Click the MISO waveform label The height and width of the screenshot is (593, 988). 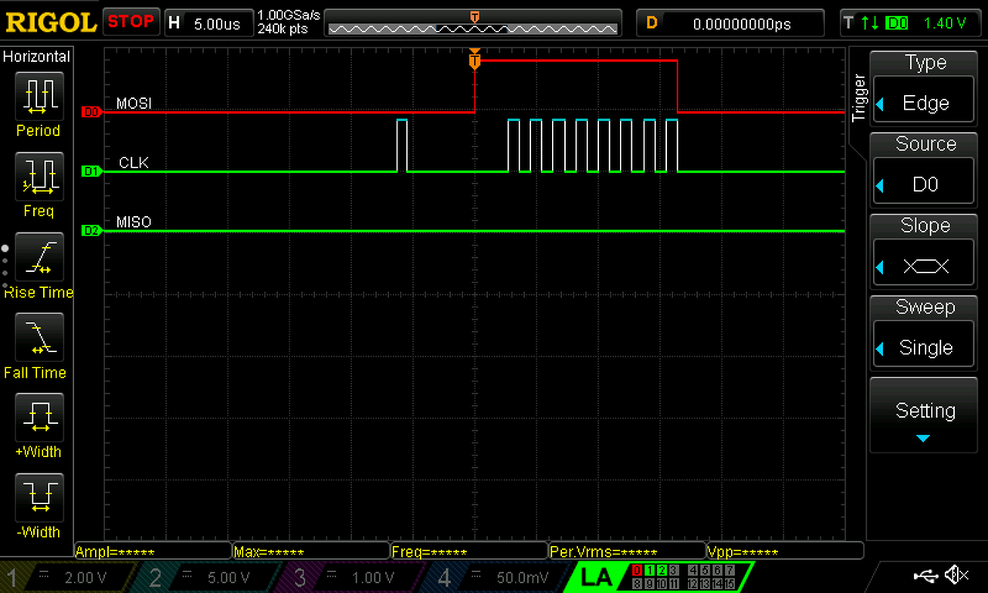[x=134, y=222]
